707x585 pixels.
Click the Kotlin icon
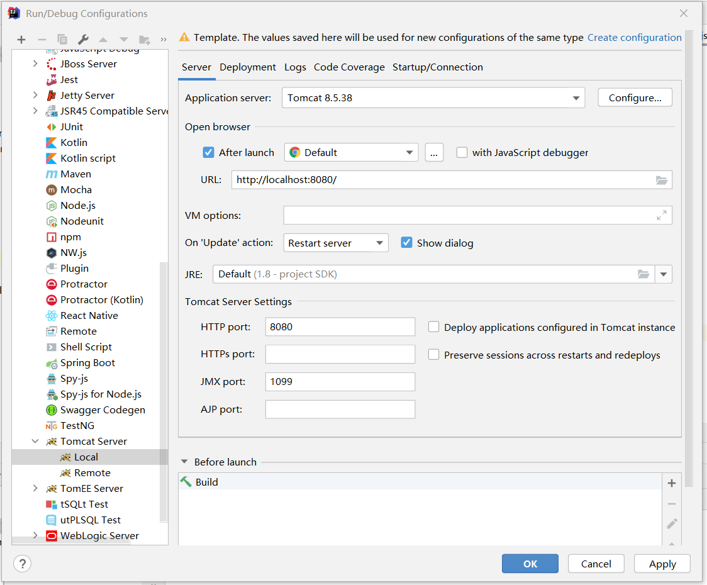coord(52,143)
